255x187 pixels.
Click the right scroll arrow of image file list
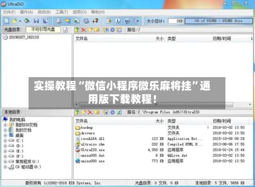pyautogui.click(x=250, y=104)
